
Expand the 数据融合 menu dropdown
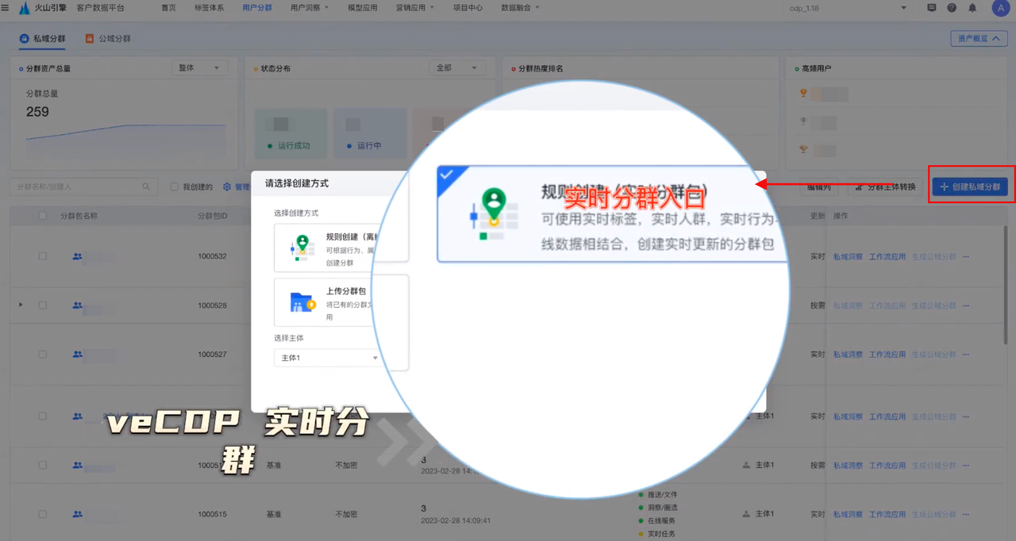(521, 8)
